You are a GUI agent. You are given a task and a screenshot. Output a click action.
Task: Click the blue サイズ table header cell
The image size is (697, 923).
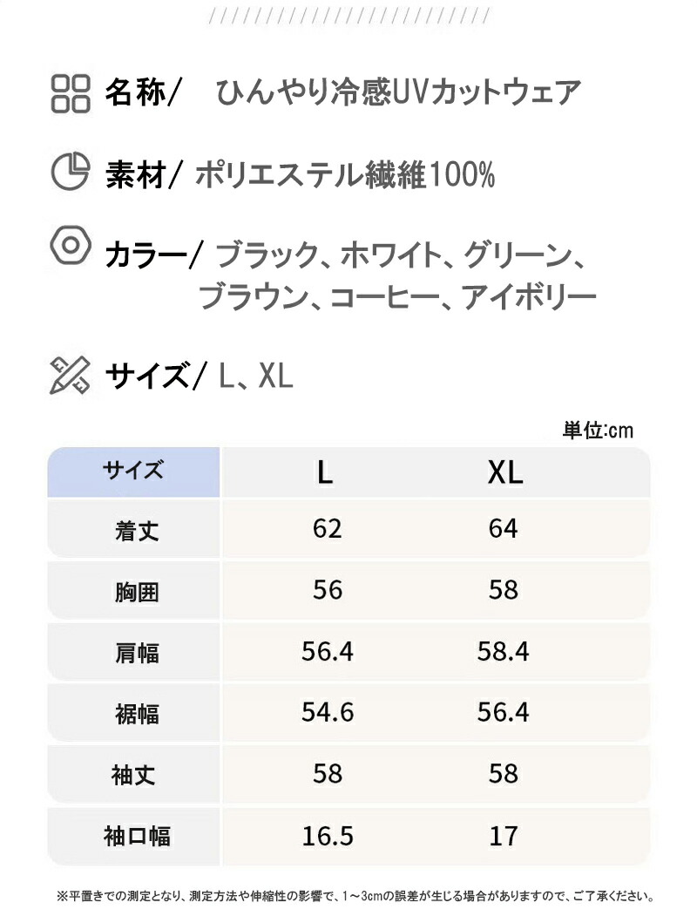click(133, 472)
